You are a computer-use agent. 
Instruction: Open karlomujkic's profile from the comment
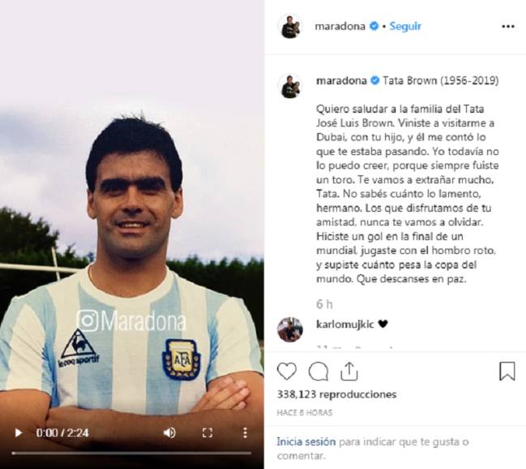point(344,325)
